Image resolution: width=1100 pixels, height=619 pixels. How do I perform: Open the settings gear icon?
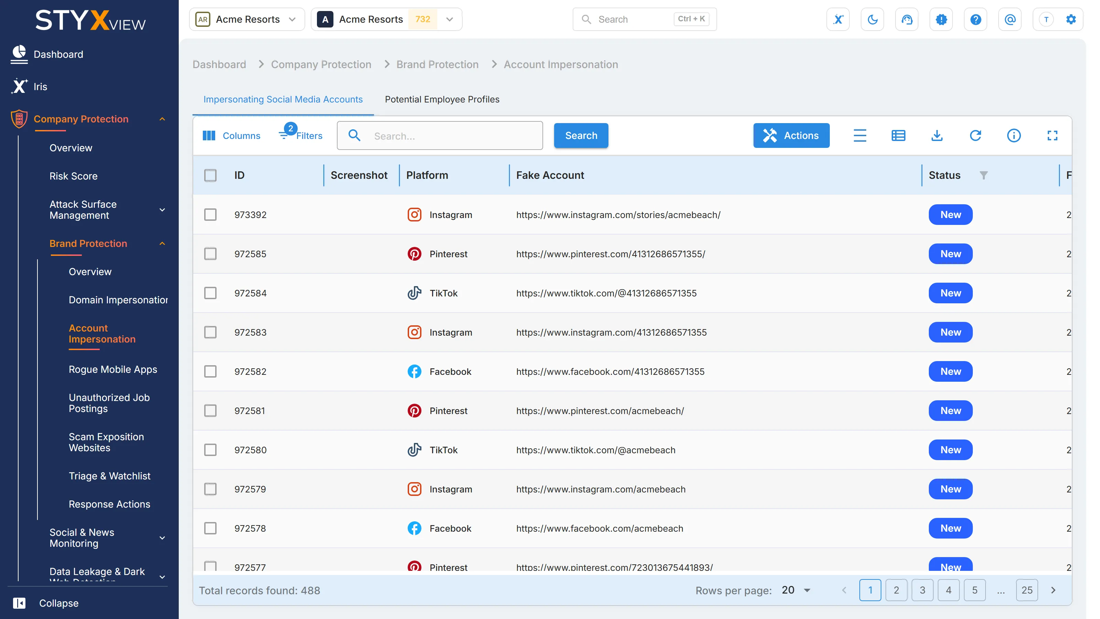[1071, 19]
